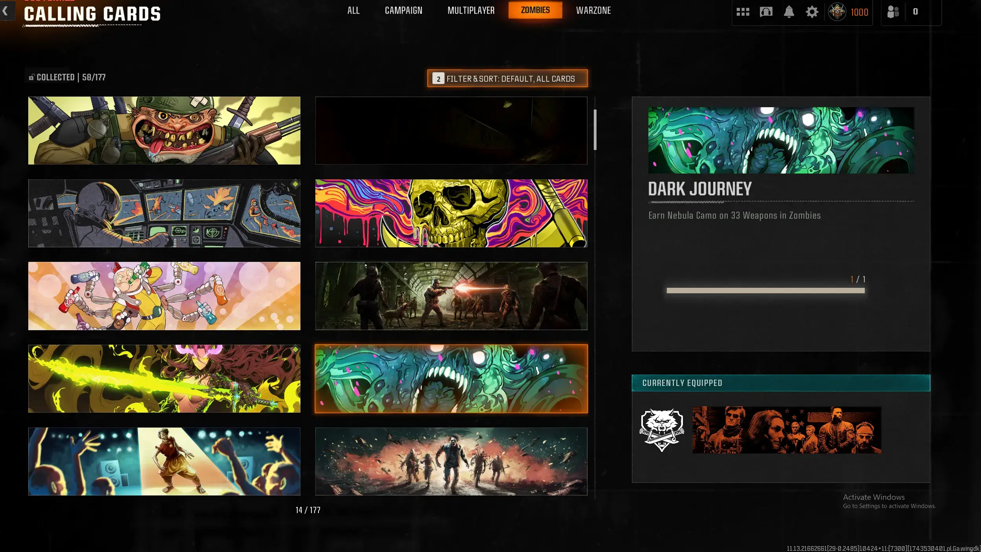Screen dimensions: 981x552
Task: Open the settings gear
Action: [812, 12]
